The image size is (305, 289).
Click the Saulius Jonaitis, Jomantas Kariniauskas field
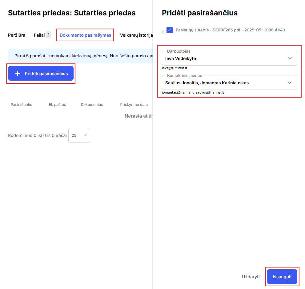pyautogui.click(x=229, y=83)
